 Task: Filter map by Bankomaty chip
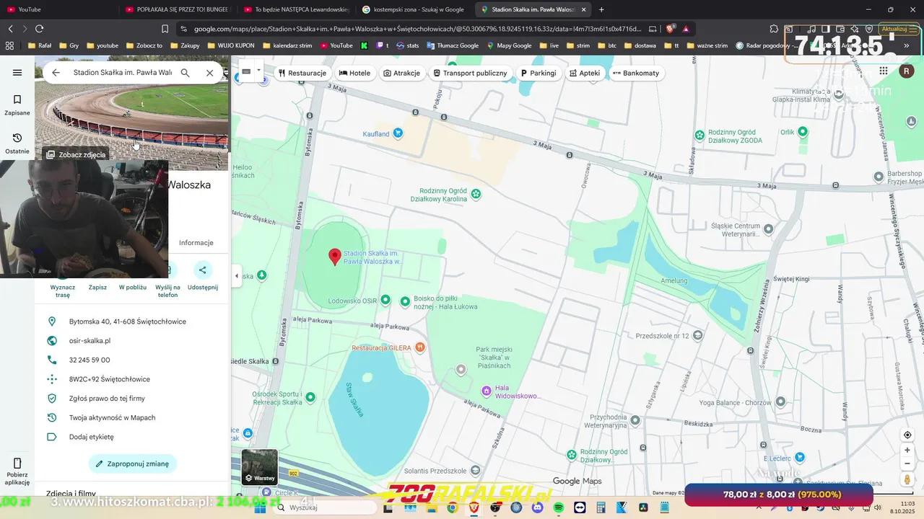coord(636,73)
